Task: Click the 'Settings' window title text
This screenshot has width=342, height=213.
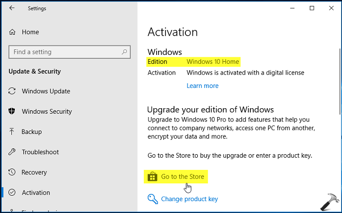Action: point(37,8)
